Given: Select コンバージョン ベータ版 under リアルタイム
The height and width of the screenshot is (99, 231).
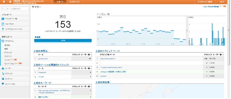Looking at the screenshot, I should (x=13, y=63).
